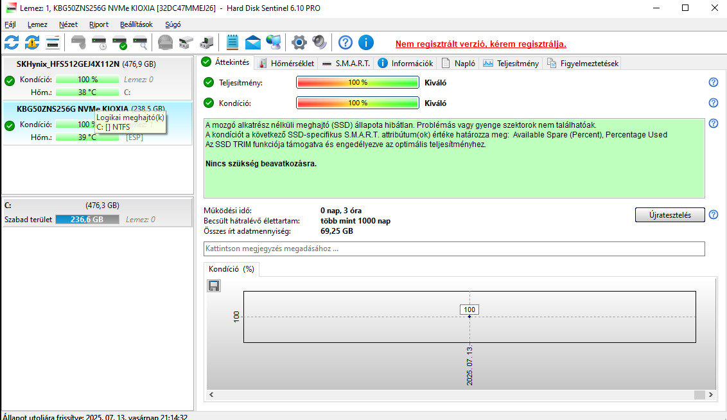The height and width of the screenshot is (420, 727).
Task: Click the disk with magnifier icon
Action: [140, 42]
